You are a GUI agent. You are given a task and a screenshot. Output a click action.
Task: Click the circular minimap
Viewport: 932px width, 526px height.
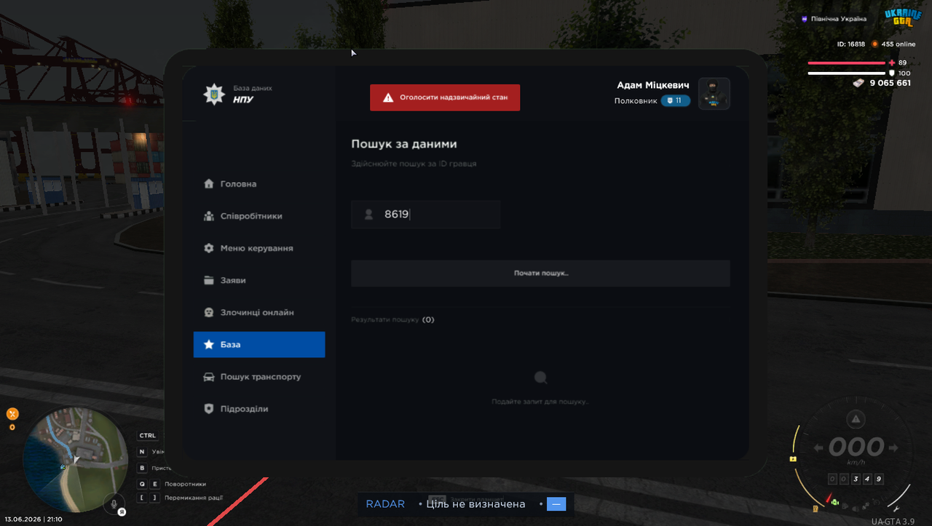coord(76,461)
